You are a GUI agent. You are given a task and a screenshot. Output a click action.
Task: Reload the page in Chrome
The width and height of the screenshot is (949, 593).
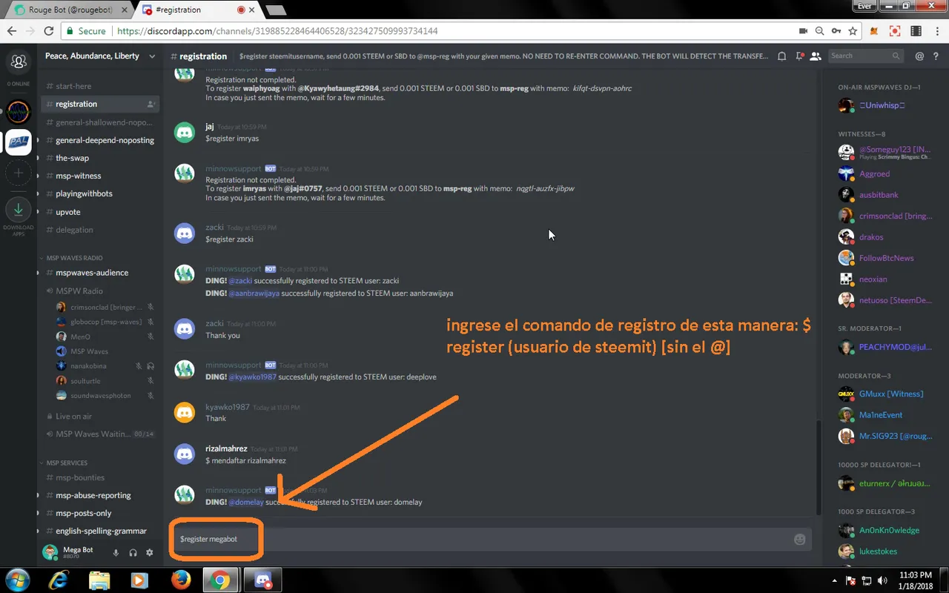tap(48, 31)
